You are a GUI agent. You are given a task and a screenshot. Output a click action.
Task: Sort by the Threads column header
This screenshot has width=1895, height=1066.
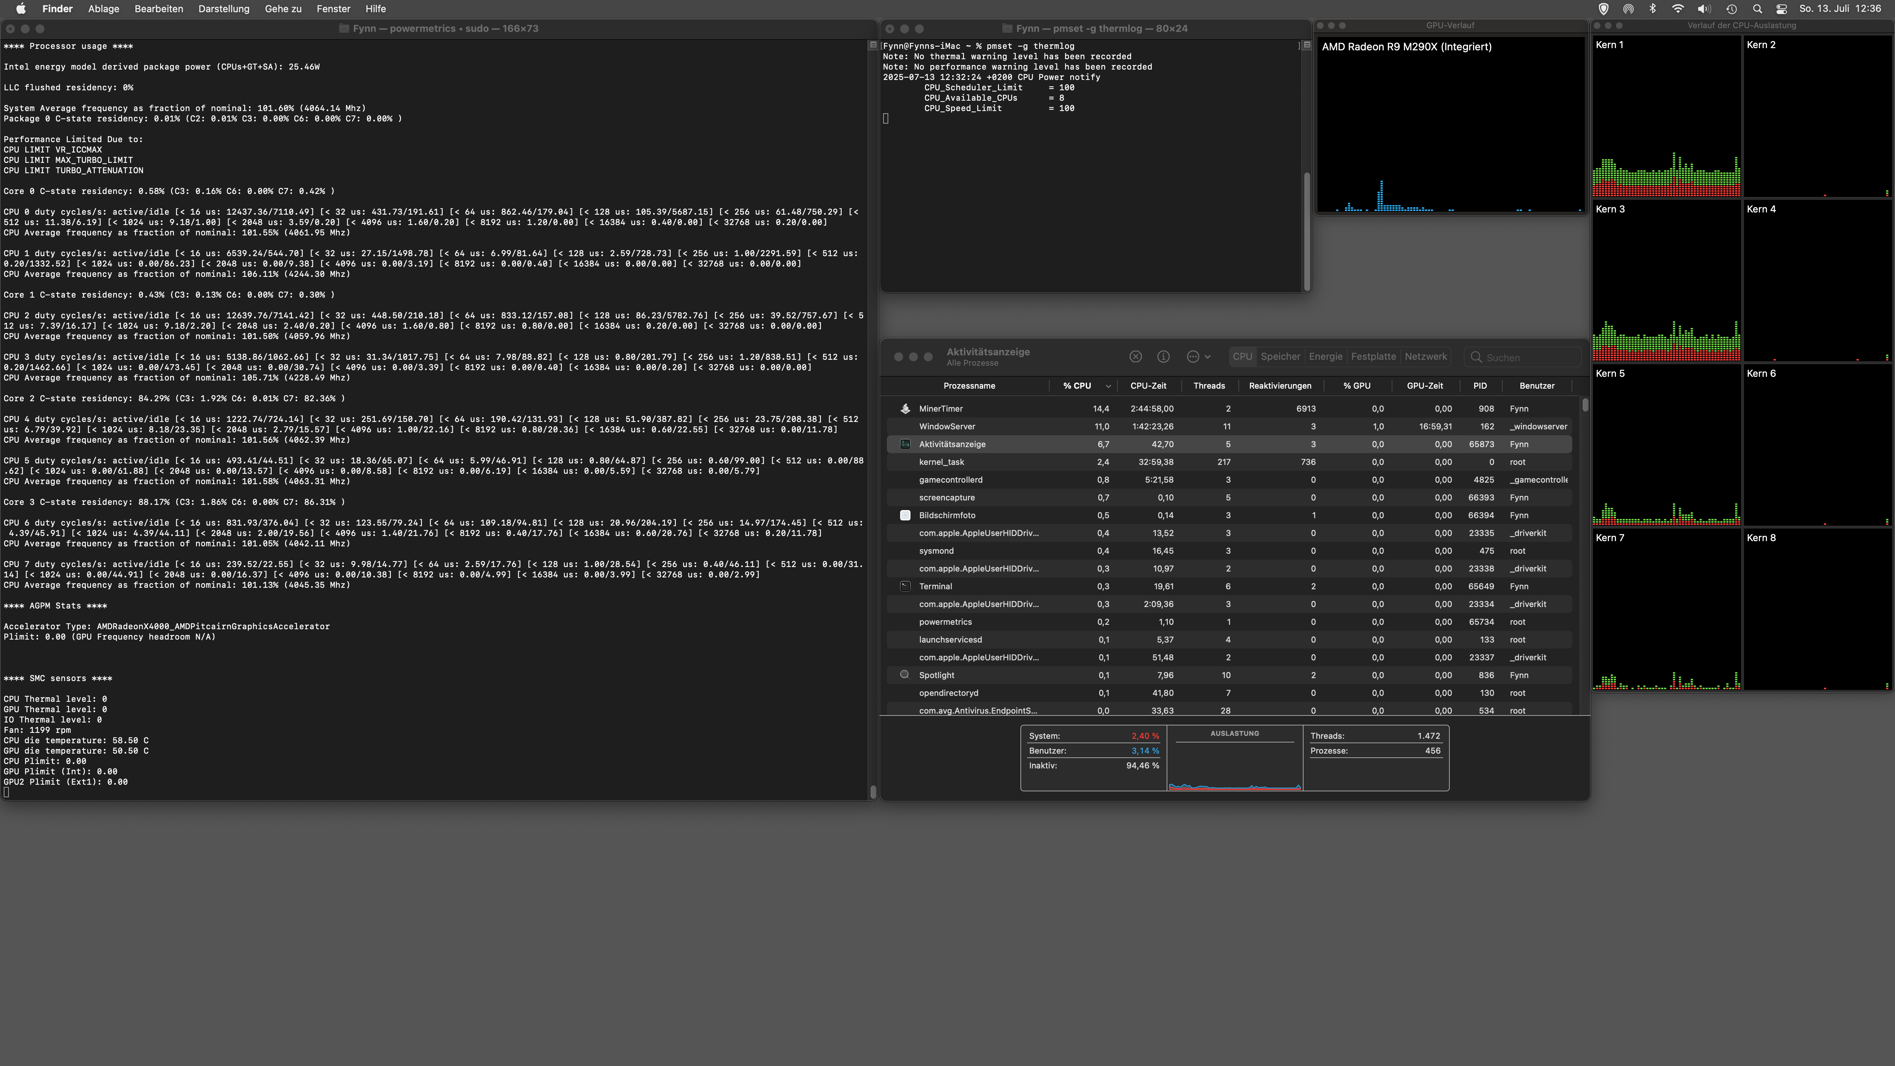(x=1209, y=386)
